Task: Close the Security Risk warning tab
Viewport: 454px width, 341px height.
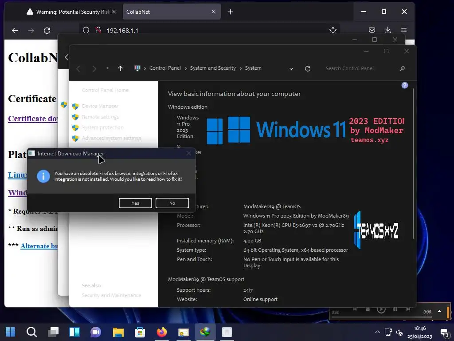Action: (114, 12)
